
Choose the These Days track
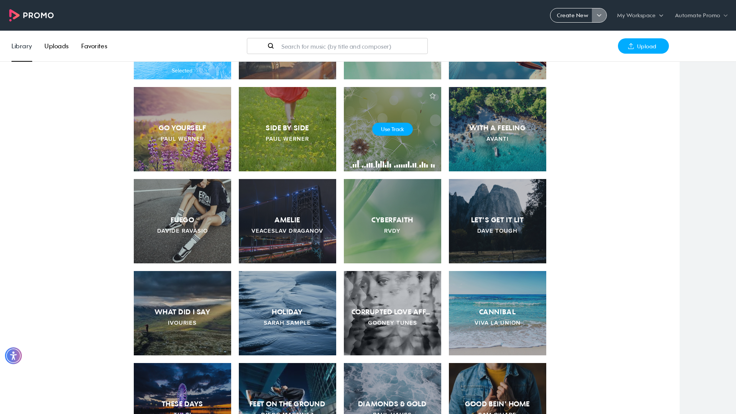182,388
